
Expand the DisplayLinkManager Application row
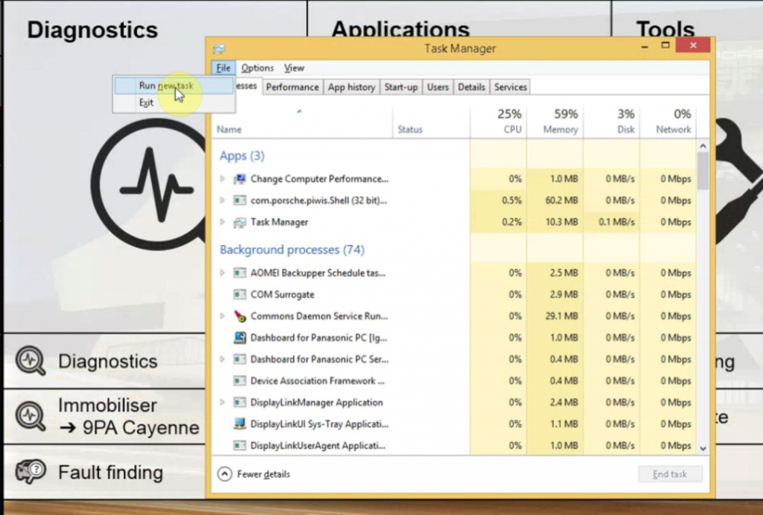pyautogui.click(x=222, y=403)
